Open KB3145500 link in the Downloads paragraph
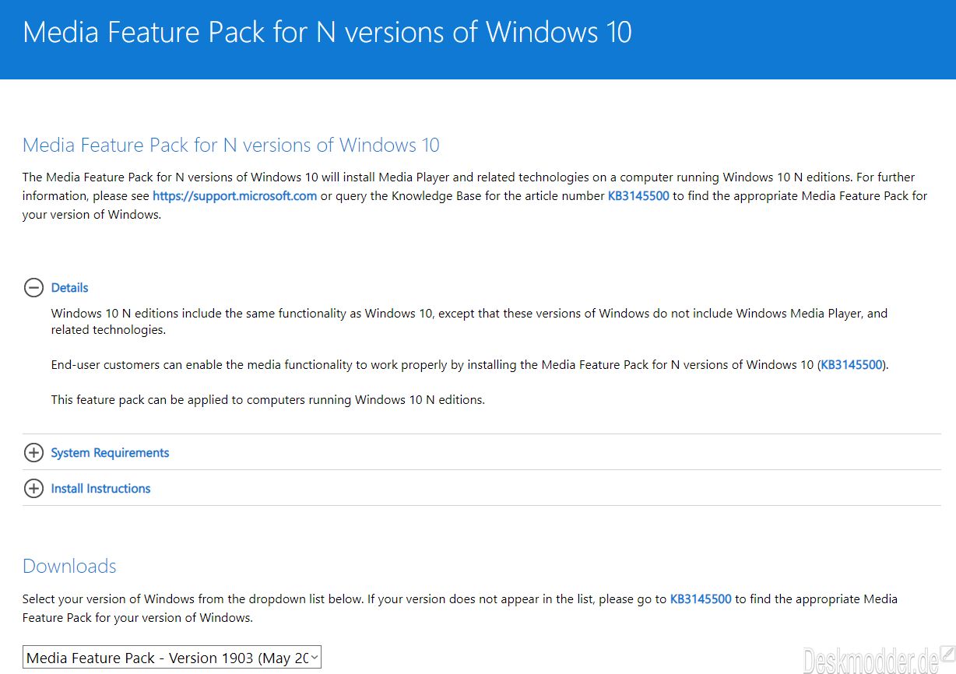The image size is (956, 674). [700, 599]
